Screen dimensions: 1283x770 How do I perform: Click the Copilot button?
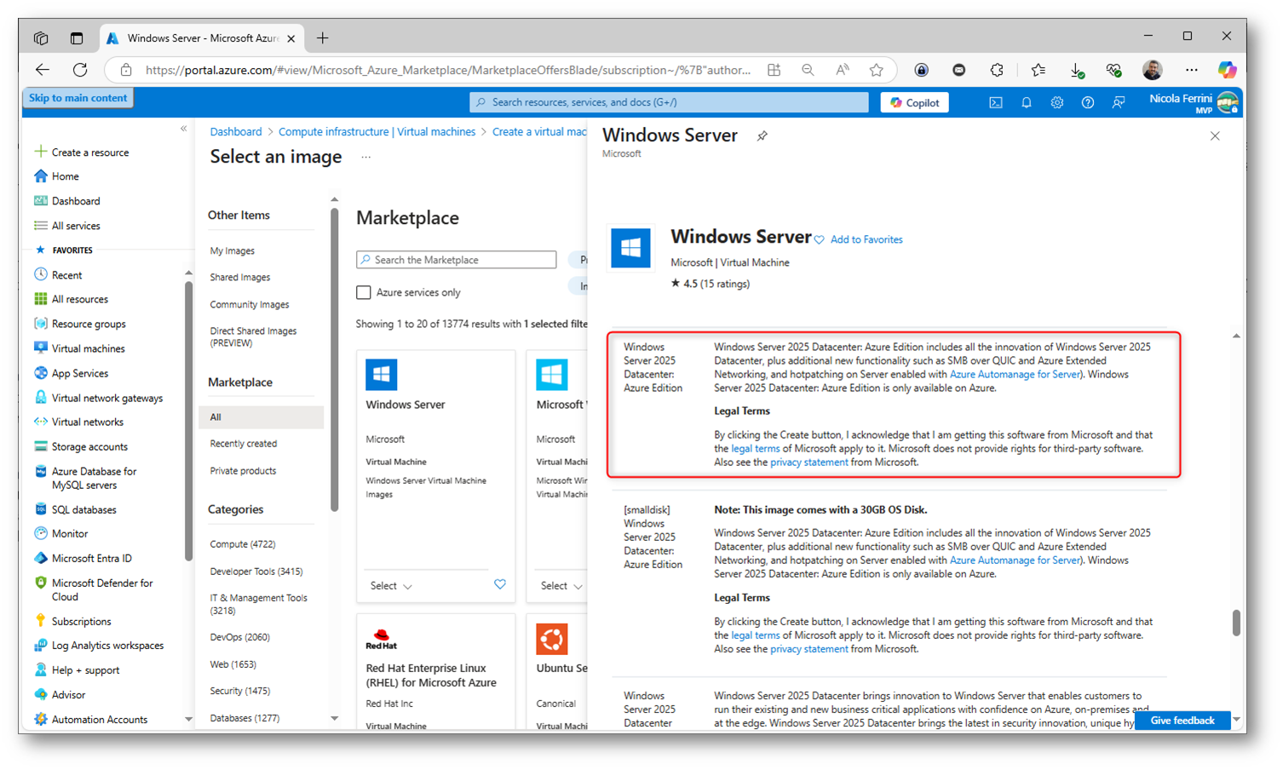(914, 102)
